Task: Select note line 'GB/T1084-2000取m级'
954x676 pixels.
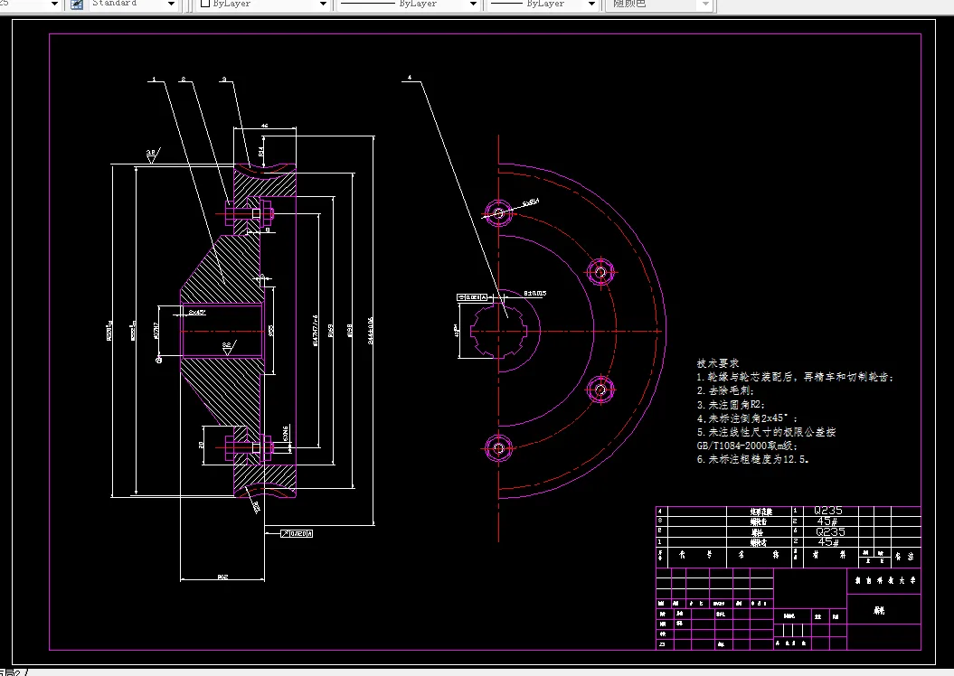Action: [x=747, y=446]
